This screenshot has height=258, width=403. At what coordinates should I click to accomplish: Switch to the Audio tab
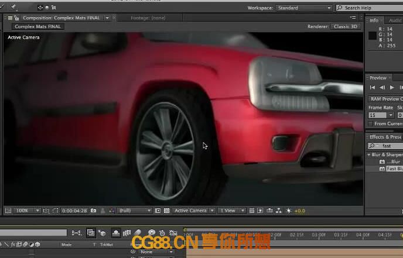tap(395, 20)
